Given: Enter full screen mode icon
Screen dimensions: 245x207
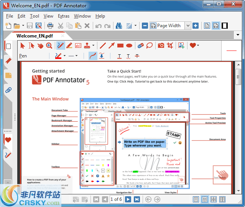Looking at the screenshot, I should (225, 26).
